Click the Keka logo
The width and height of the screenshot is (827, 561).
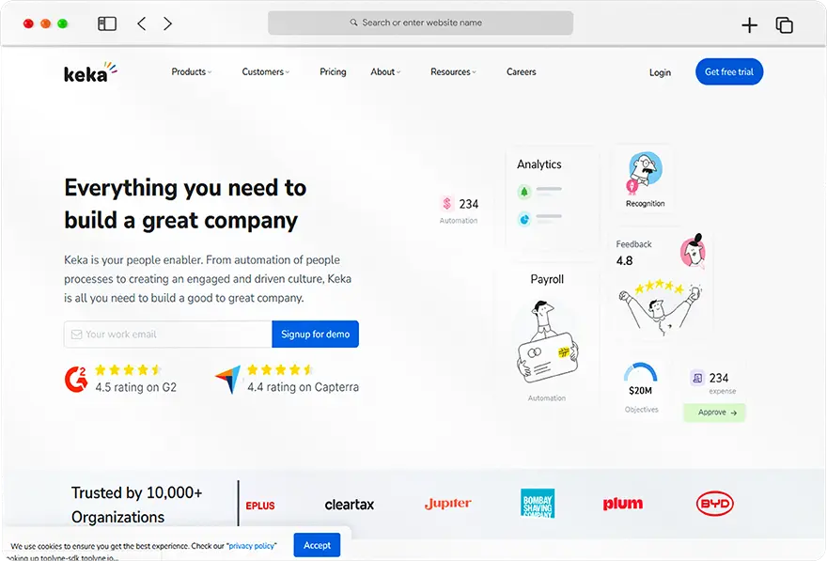click(88, 71)
